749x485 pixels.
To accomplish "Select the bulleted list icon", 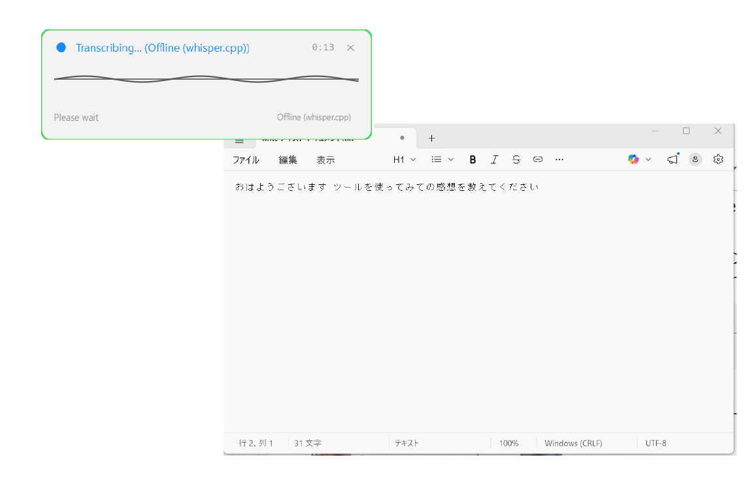I will 437,159.
